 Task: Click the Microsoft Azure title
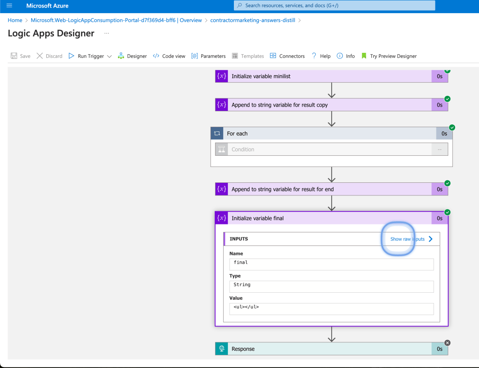tap(47, 6)
